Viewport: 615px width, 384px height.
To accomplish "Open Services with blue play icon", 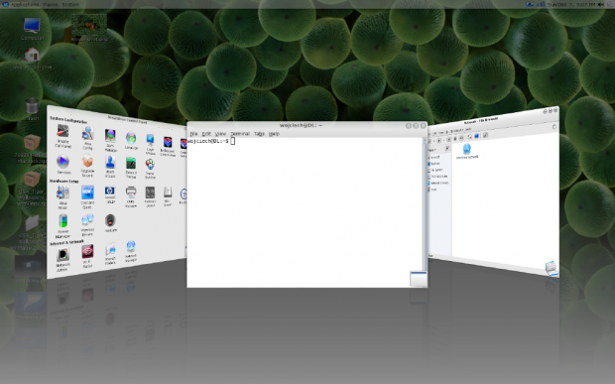I will coord(62,164).
